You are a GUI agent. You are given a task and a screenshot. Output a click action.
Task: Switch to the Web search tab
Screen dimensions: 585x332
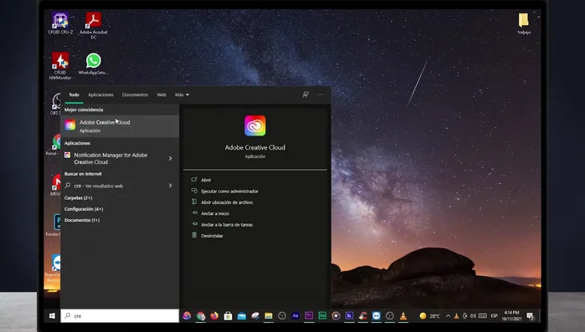coord(162,94)
